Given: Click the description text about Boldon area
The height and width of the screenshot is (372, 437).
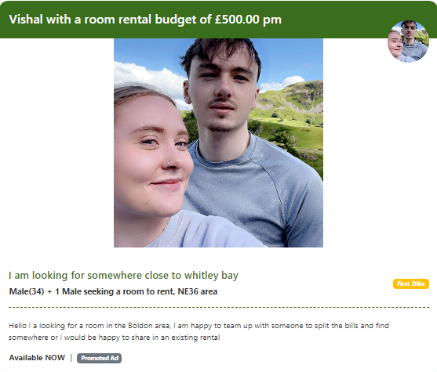Looking at the screenshot, I should coord(198,331).
